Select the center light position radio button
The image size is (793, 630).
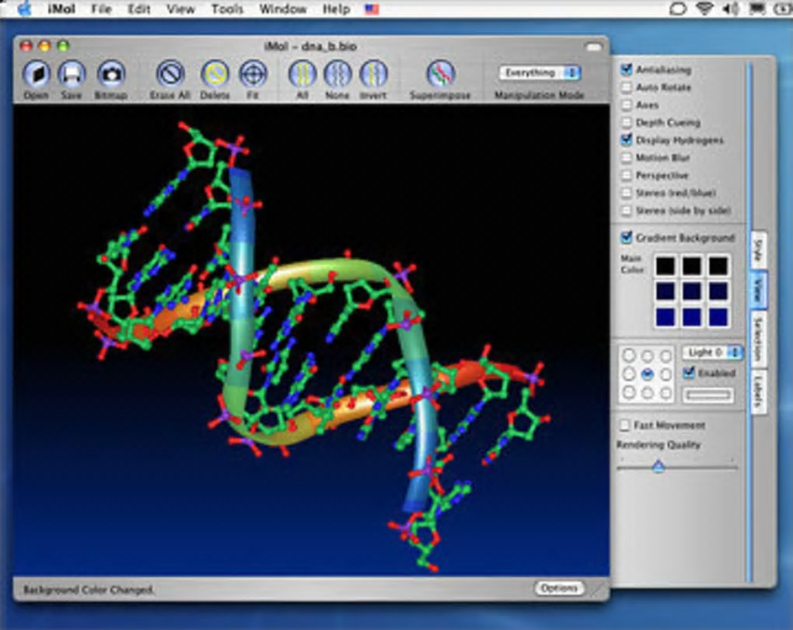pyautogui.click(x=647, y=373)
